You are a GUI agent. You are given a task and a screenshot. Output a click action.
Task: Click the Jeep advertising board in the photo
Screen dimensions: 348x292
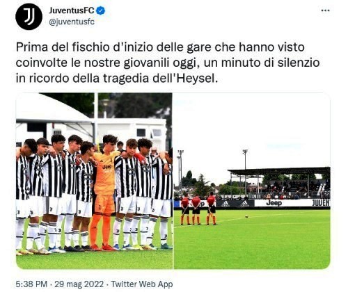point(274,203)
